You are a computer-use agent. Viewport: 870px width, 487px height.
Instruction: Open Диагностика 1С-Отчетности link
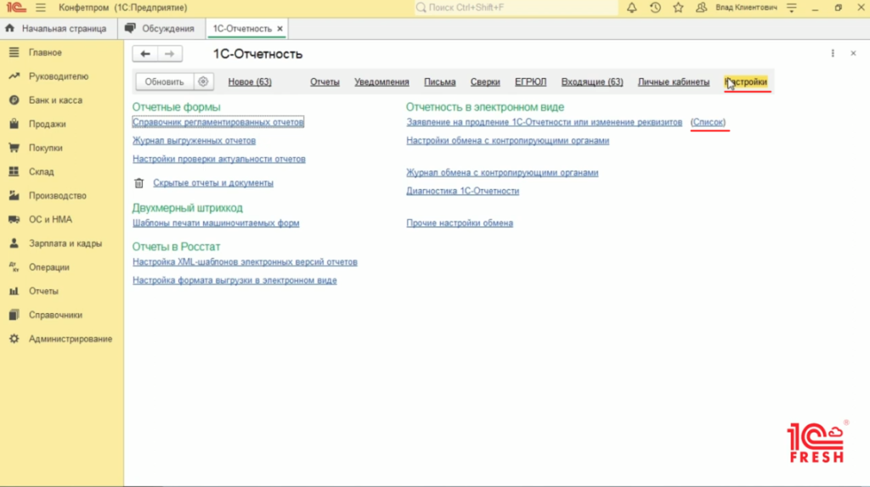tap(463, 191)
